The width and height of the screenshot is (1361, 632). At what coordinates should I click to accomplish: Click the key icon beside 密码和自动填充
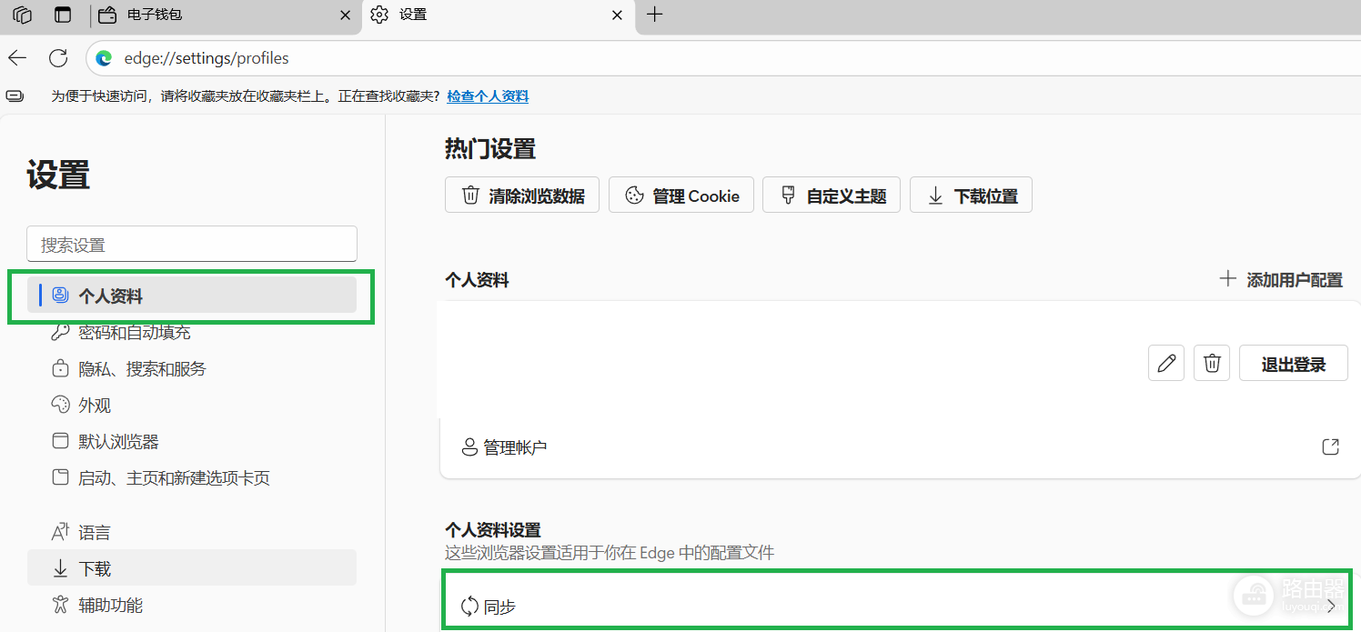coord(60,333)
